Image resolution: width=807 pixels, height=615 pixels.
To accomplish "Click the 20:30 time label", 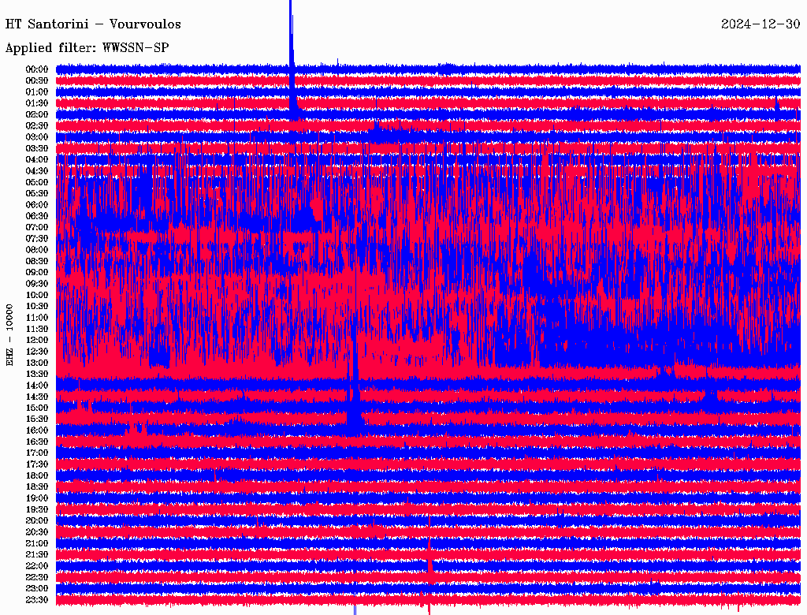I will [x=37, y=531].
